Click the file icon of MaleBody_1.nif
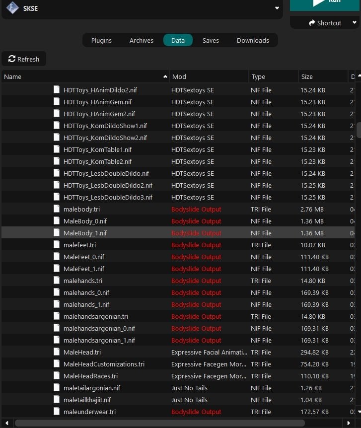The width and height of the screenshot is (361, 428). pos(57,232)
